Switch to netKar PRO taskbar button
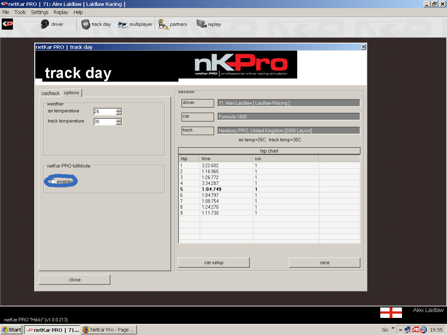 (x=52, y=330)
